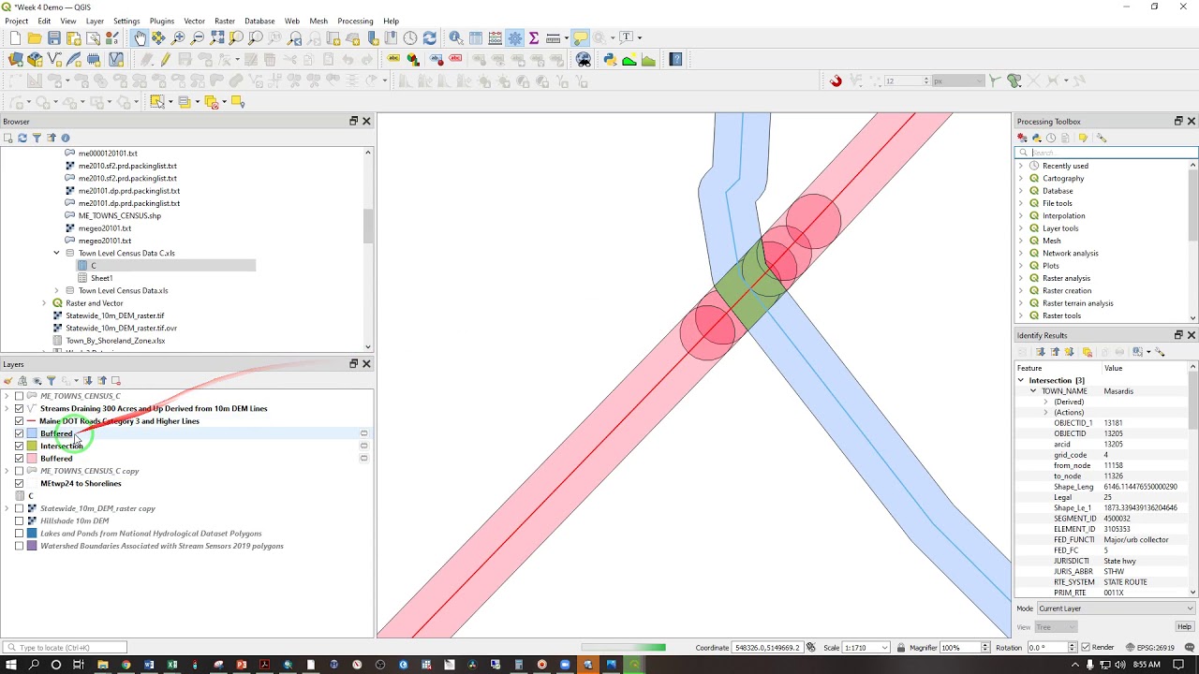
Task: Select the File tools toolbox group
Action: 1058,203
